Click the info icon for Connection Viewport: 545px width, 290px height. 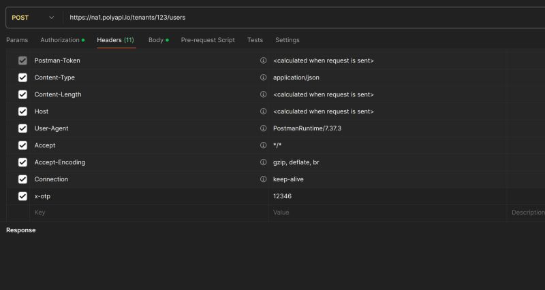click(263, 179)
